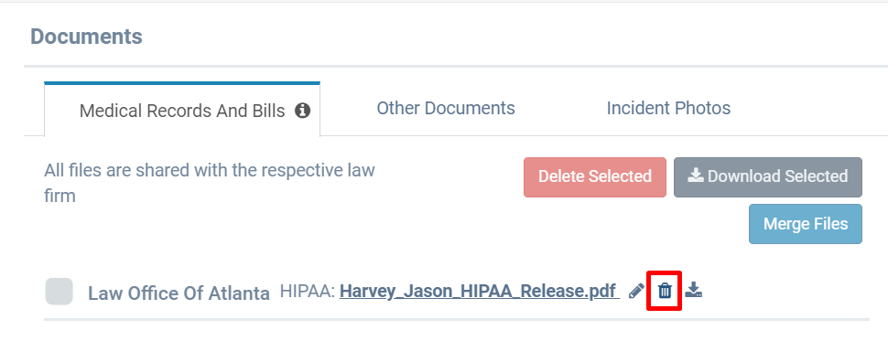Viewport: 888px width, 341px height.
Task: Switch to the Other Documents tab
Action: 446,108
